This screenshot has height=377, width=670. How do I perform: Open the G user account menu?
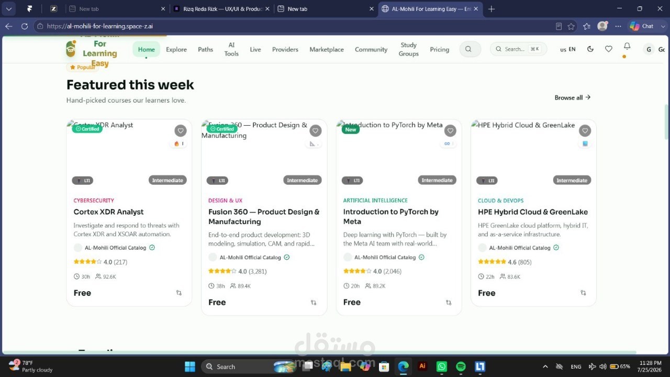coord(649,49)
